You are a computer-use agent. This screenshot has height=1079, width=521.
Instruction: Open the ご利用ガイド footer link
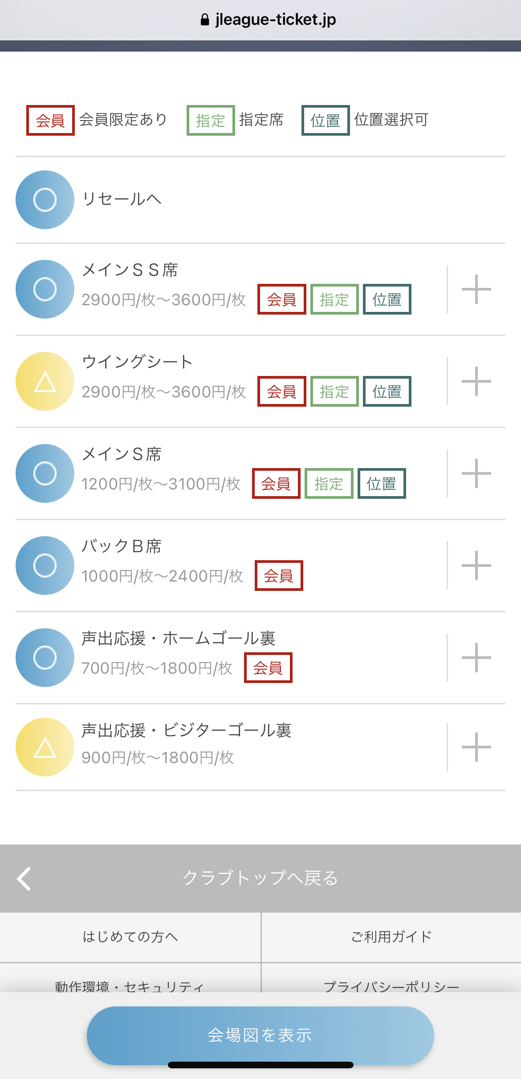click(391, 937)
